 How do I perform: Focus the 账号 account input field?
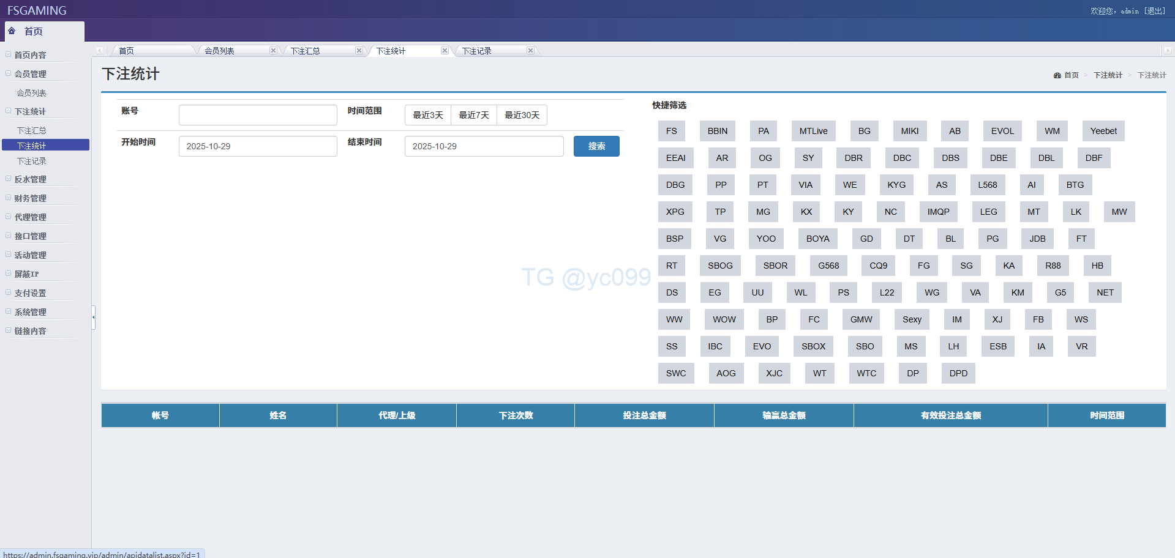tap(258, 115)
